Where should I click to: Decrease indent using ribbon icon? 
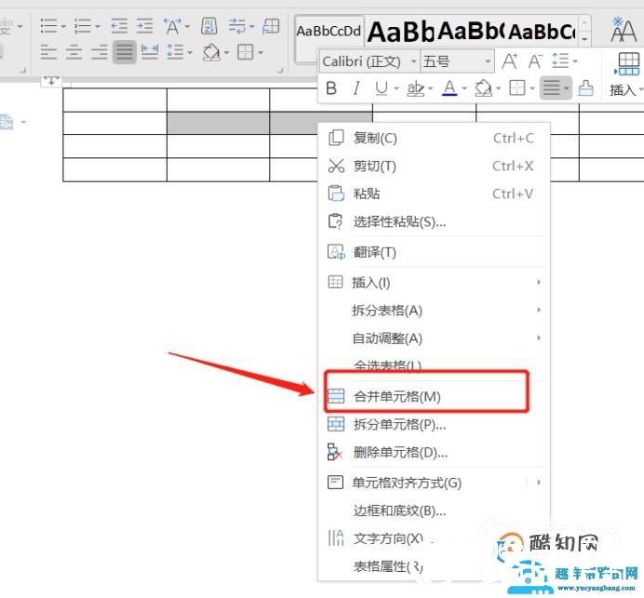pyautogui.click(x=119, y=26)
